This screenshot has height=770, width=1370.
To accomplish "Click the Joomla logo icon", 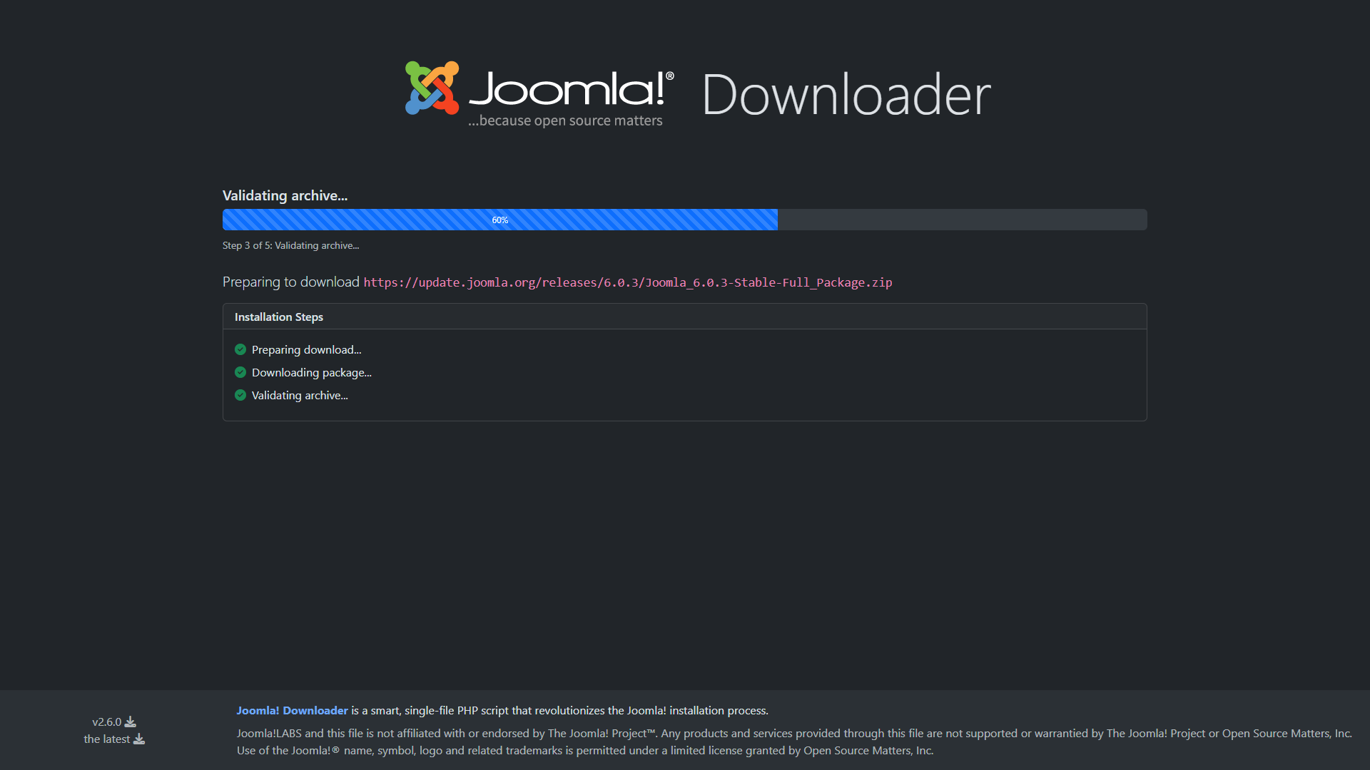I will [432, 88].
